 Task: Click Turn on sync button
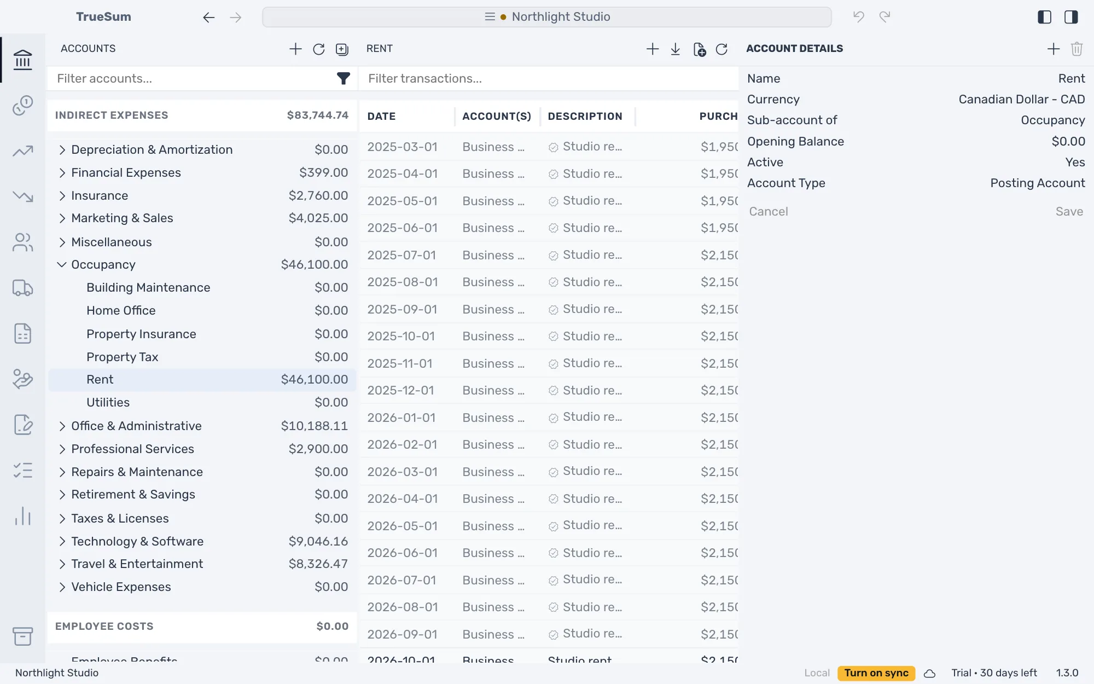[x=876, y=673]
